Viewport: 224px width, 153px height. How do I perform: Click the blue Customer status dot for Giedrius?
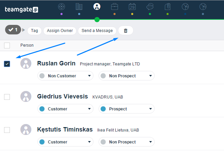point(42,109)
